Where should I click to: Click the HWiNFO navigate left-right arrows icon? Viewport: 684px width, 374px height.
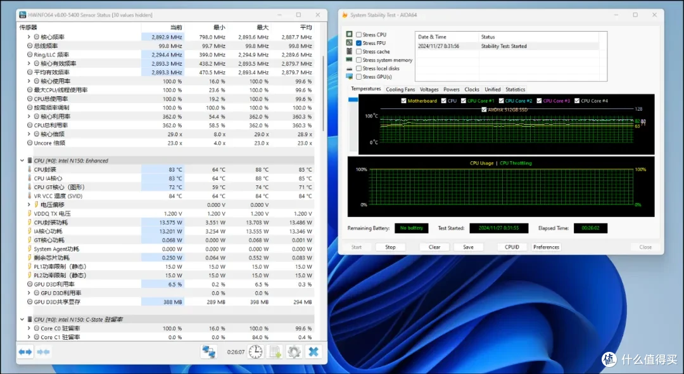tap(25, 352)
